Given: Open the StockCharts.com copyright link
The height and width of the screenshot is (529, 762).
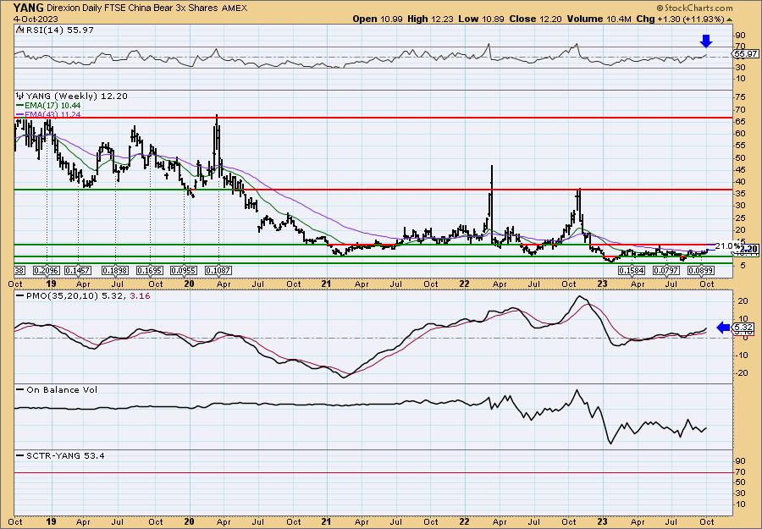Looking at the screenshot, I should coord(694,8).
